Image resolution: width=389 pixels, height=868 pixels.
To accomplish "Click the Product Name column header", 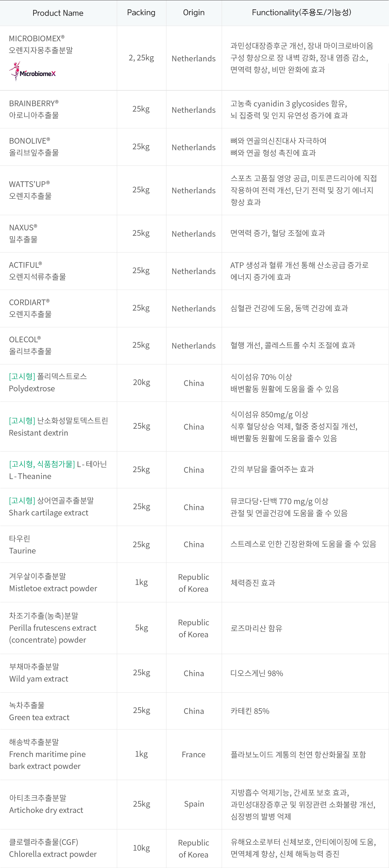I will (58, 13).
